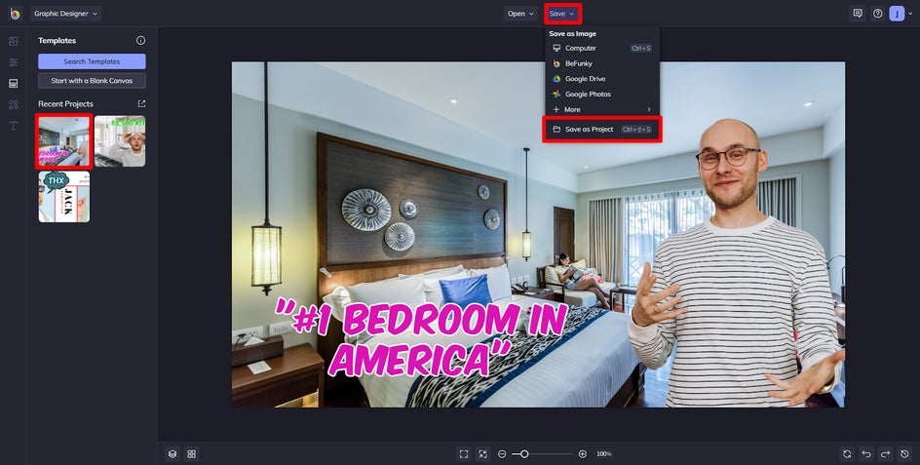
Task: Save image to Computer
Action: pos(602,48)
